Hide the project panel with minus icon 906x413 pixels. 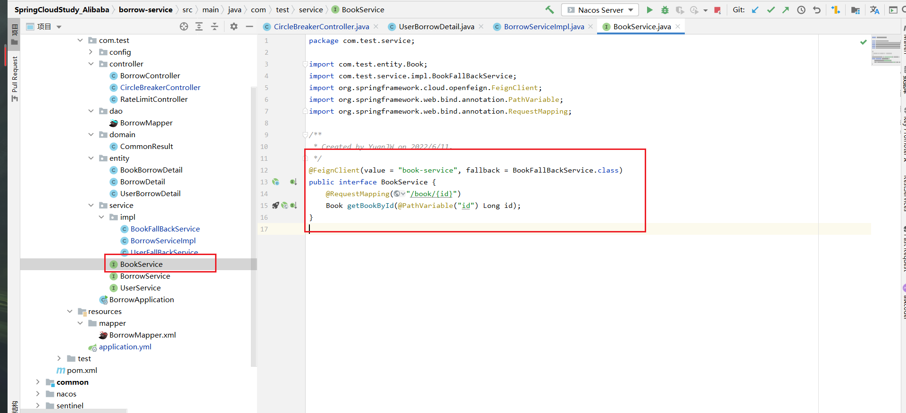pos(249,26)
